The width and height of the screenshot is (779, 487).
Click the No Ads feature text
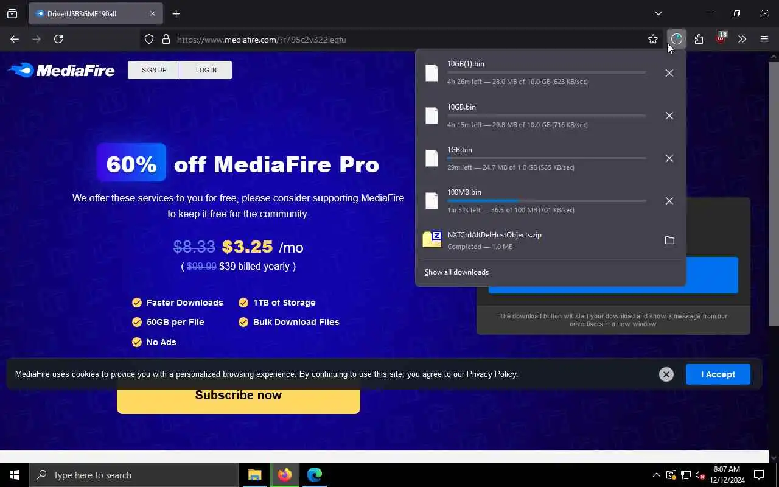(161, 342)
